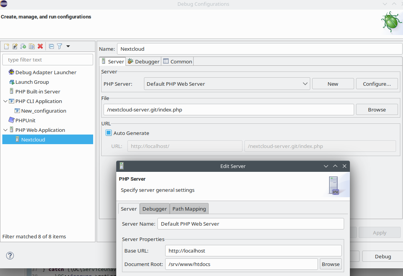Select PHP Web Application tree item
This screenshot has width=403, height=276.
tap(40, 130)
